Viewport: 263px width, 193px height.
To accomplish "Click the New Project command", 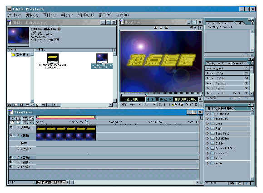I will pos(227,68).
